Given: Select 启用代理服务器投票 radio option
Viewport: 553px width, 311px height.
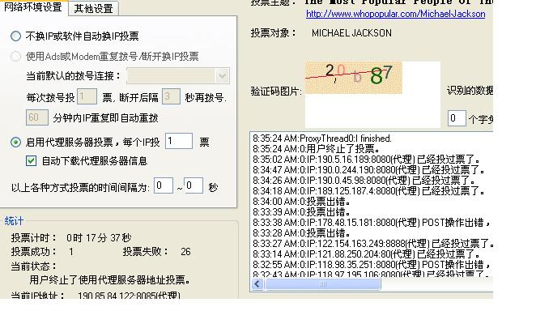Looking at the screenshot, I should click(15, 142).
